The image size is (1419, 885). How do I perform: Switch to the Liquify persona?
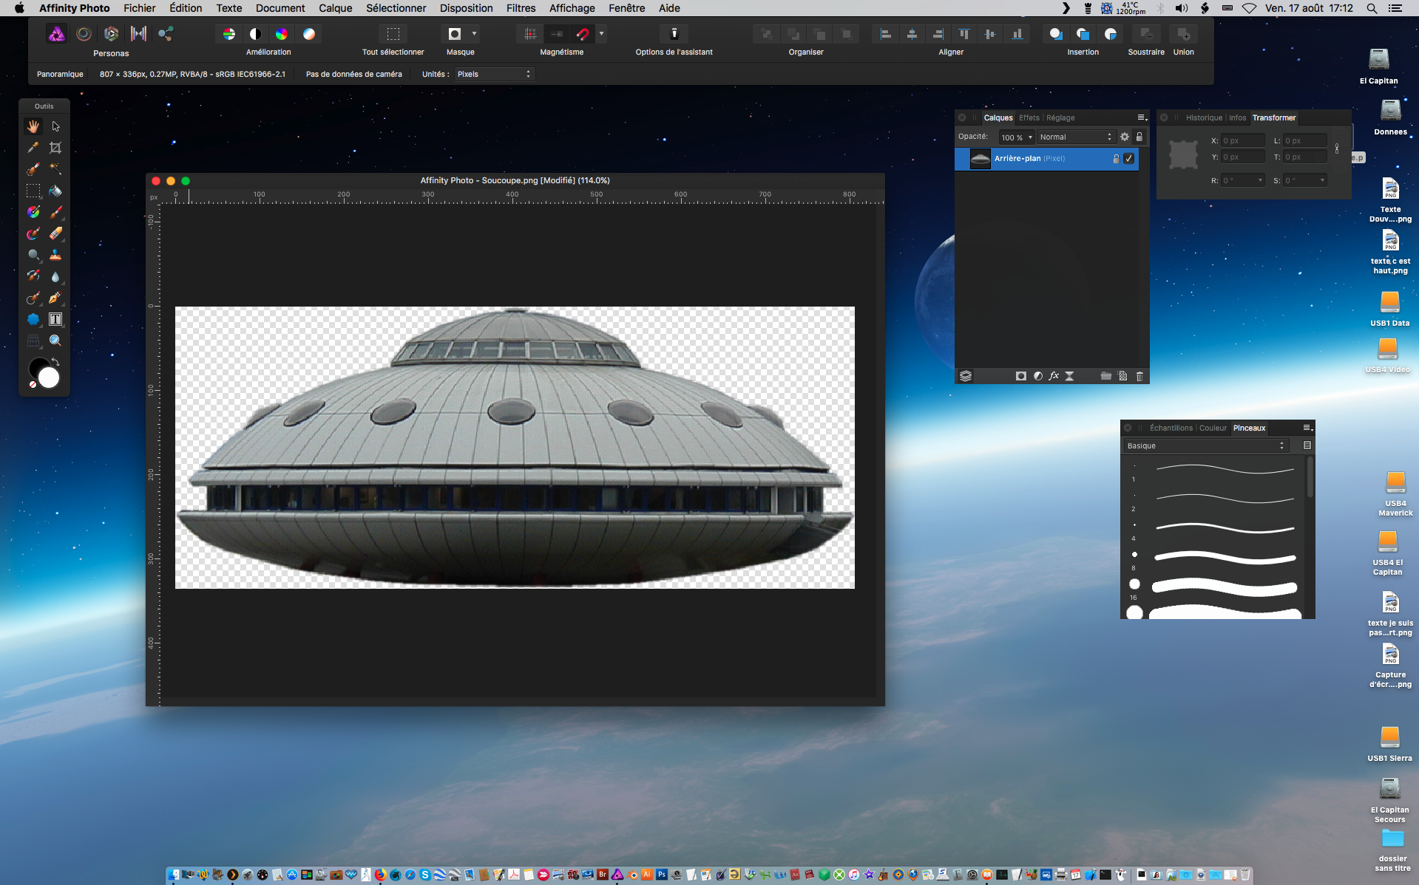click(x=84, y=34)
